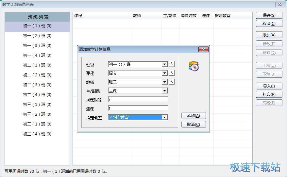
Task: Click the 打印(P) button
Action: (269, 94)
